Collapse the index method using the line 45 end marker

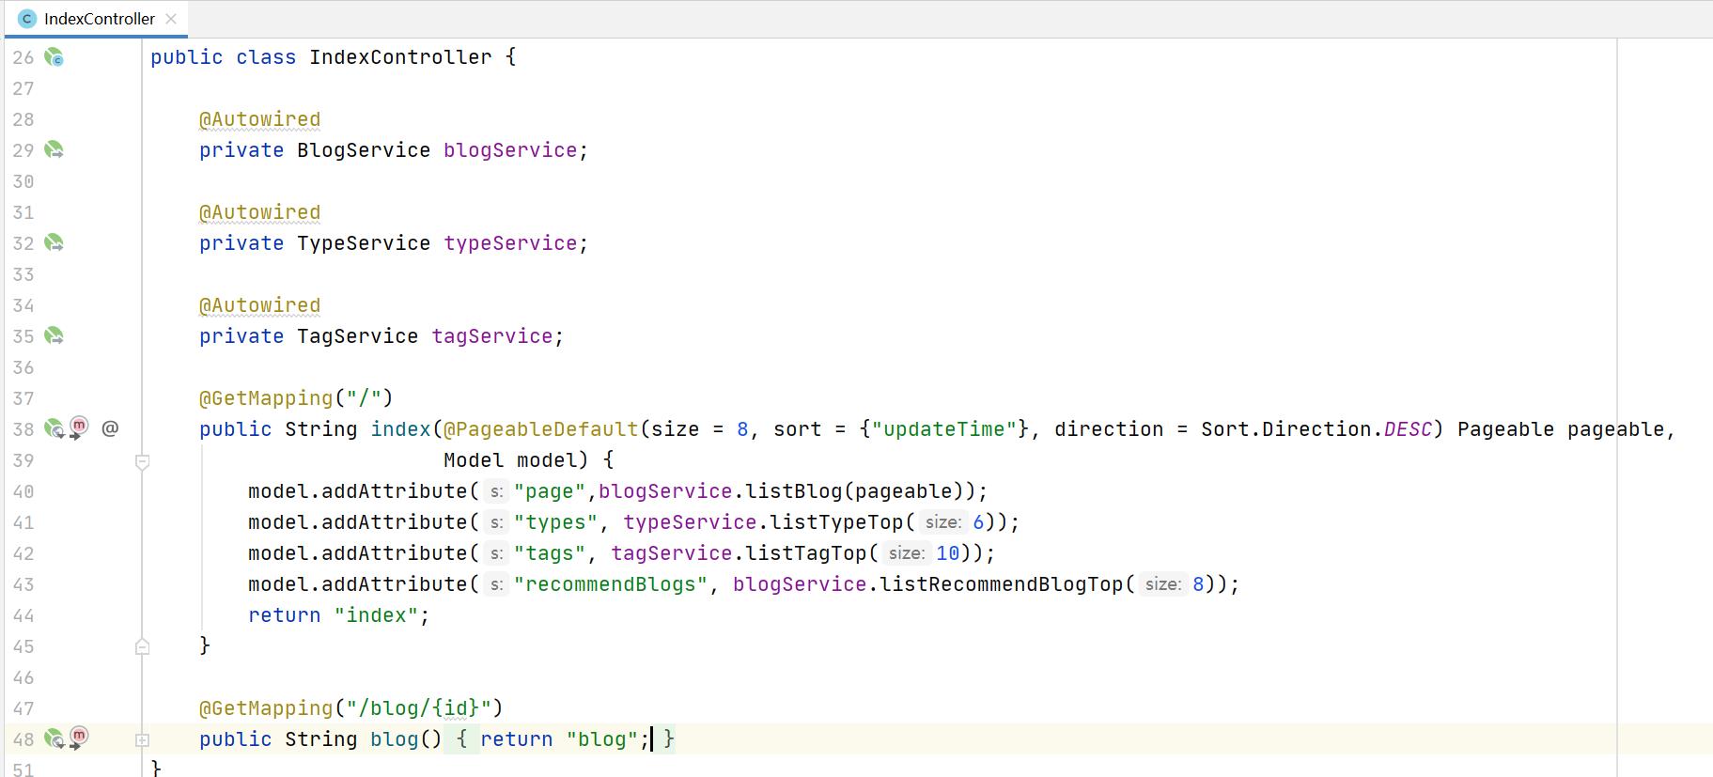[x=143, y=646]
